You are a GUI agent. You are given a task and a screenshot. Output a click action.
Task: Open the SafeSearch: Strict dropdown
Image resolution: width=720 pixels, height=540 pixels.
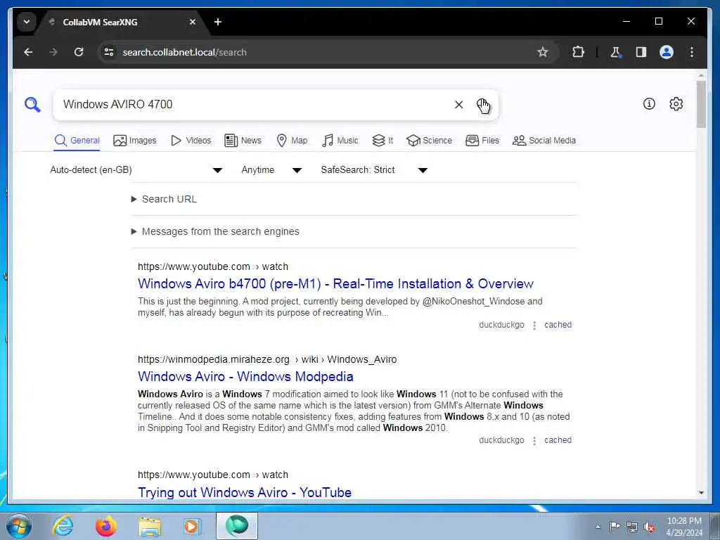[374, 170]
